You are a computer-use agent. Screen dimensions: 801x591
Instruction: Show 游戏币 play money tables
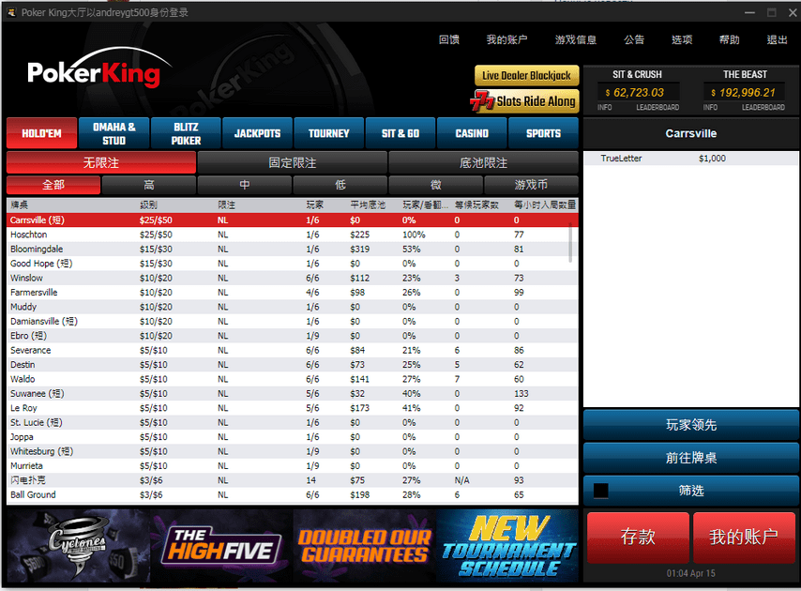531,185
